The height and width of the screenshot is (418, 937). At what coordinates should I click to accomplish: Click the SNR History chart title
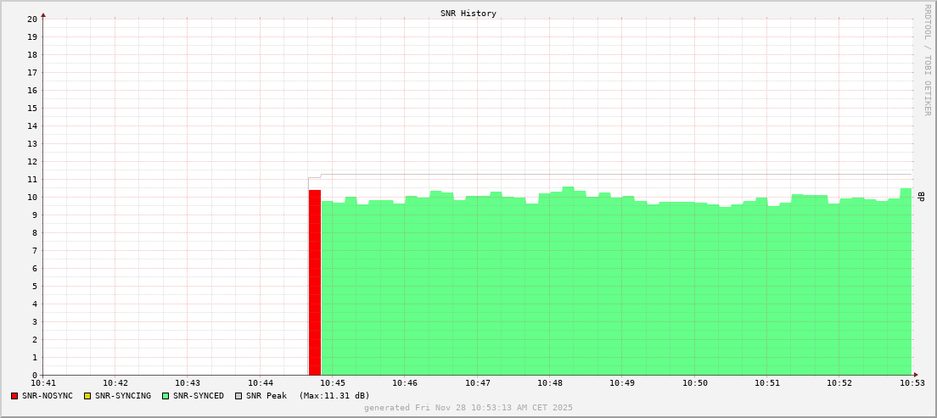coord(468,14)
